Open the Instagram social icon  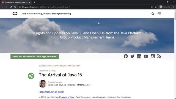[x=153, y=56]
